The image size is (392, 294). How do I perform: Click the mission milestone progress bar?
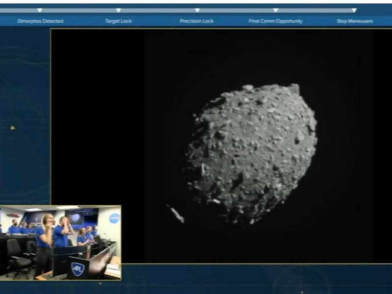click(x=178, y=10)
